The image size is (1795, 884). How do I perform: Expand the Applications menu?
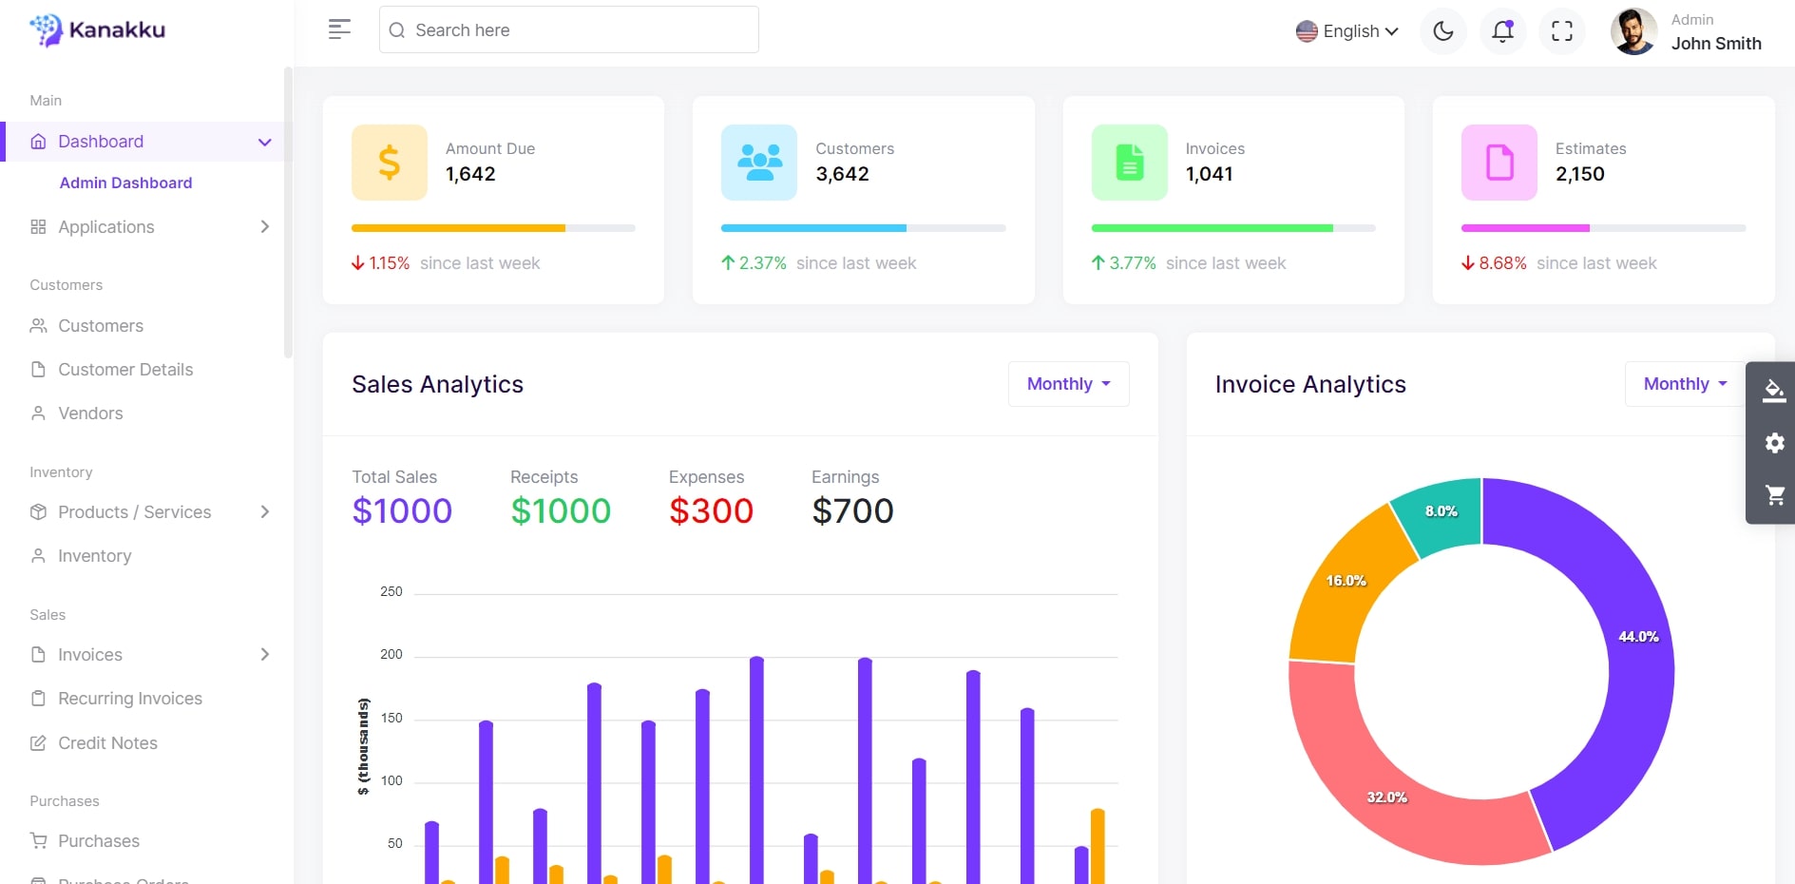coord(105,227)
